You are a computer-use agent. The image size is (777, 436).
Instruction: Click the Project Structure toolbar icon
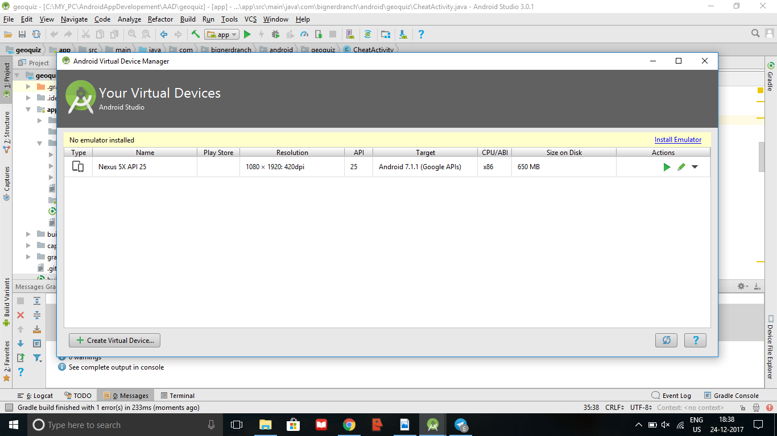click(386, 35)
